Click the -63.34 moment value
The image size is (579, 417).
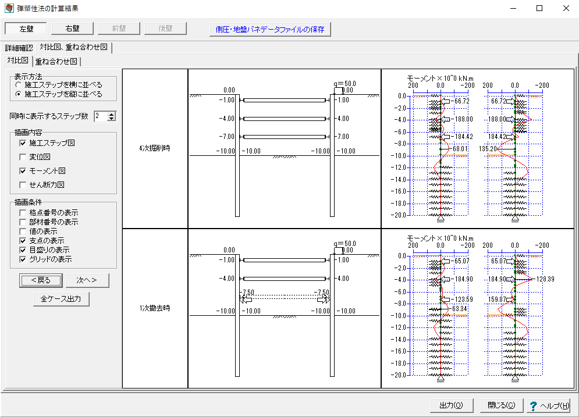pos(458,308)
